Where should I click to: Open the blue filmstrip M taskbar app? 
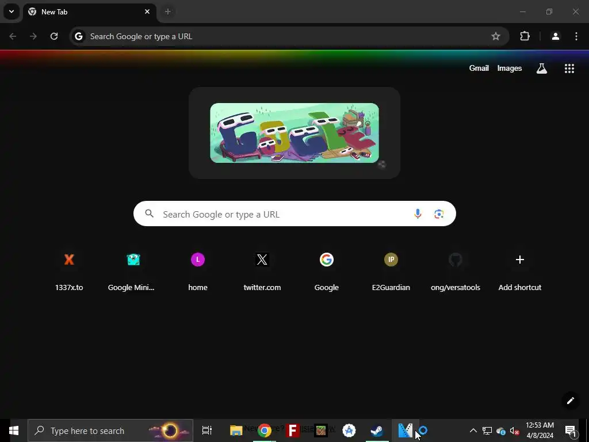(405, 430)
